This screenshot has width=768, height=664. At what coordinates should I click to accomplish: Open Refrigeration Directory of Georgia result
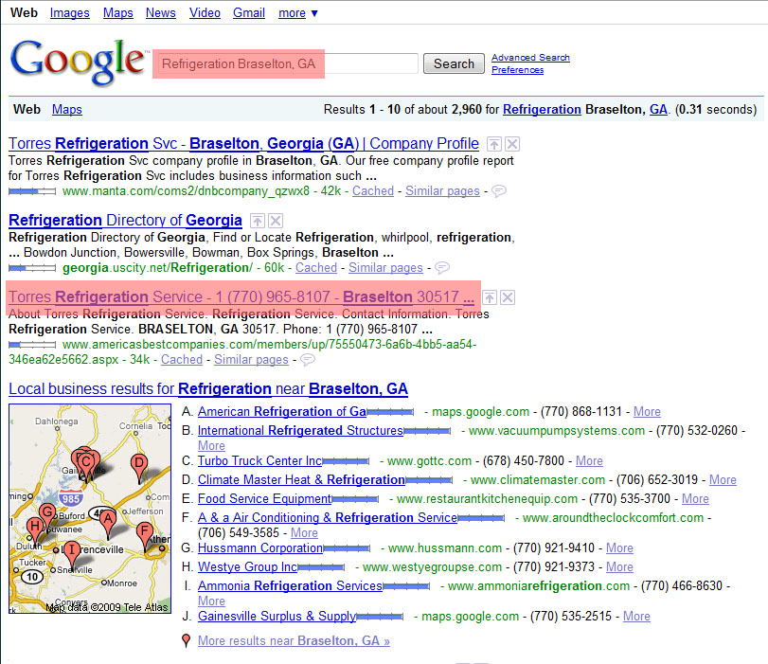125,221
